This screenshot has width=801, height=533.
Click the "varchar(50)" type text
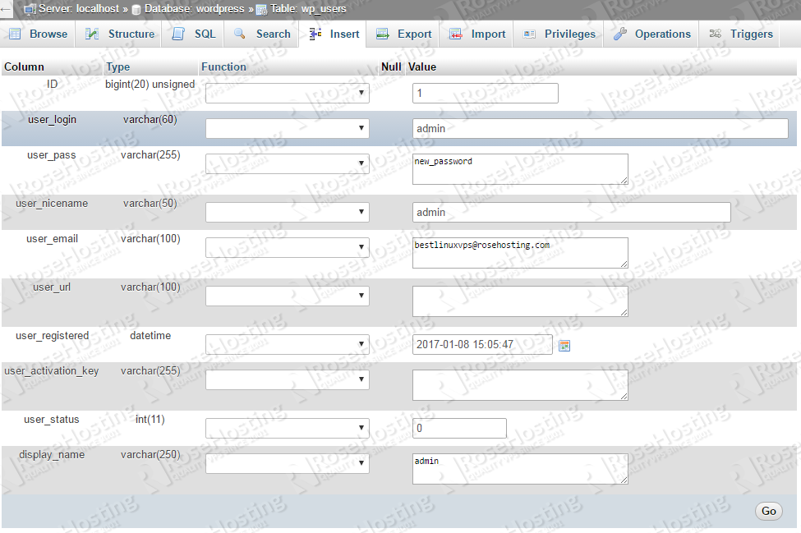pyautogui.click(x=150, y=204)
